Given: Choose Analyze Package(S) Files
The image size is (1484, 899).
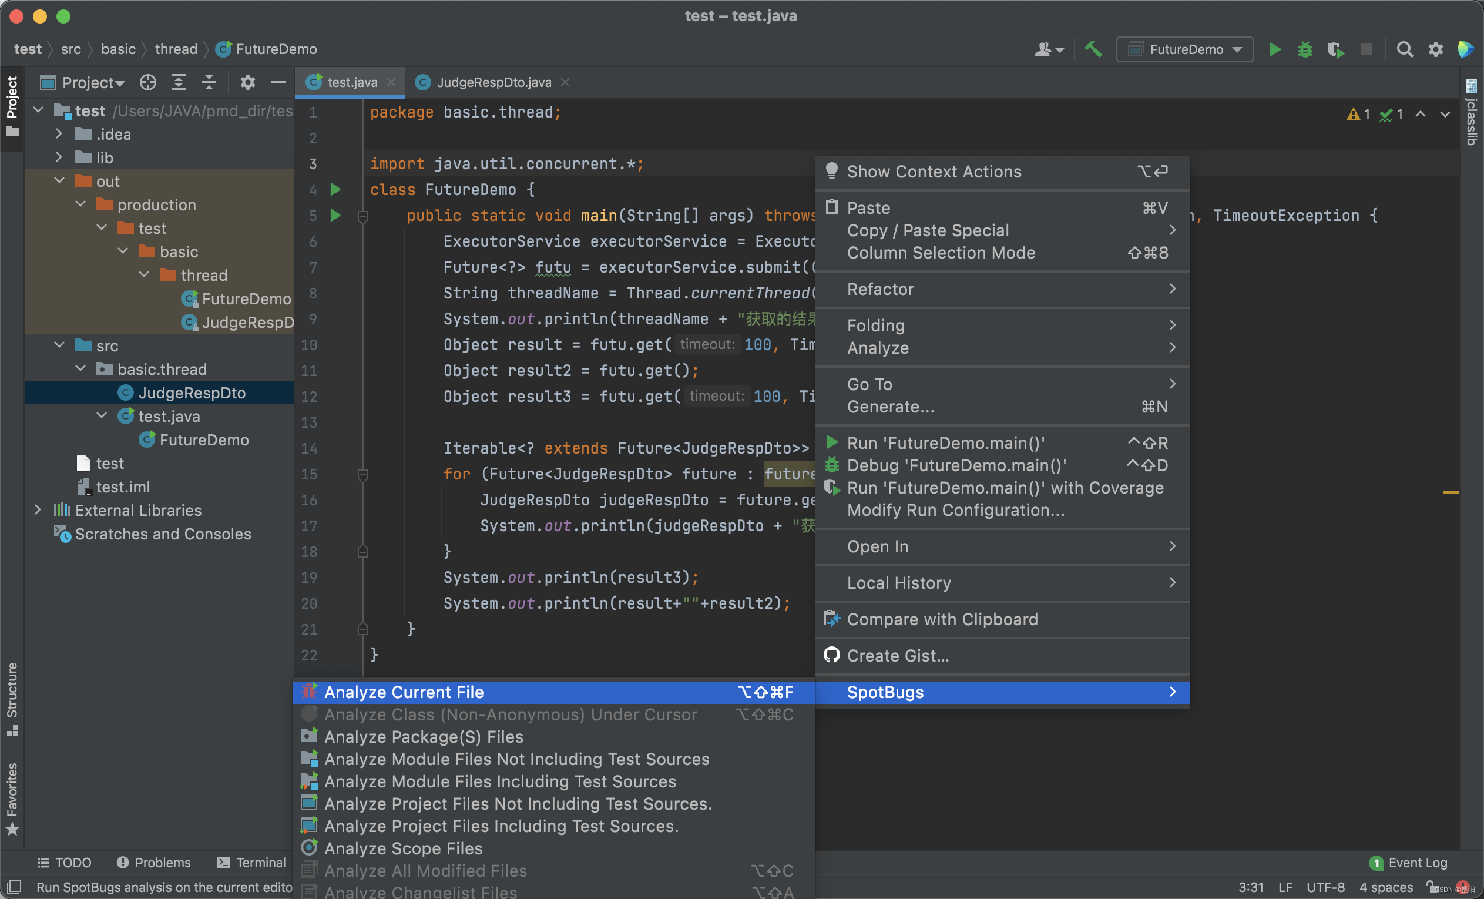Looking at the screenshot, I should [553, 736].
